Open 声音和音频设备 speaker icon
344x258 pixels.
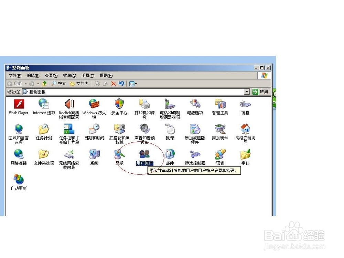pyautogui.click(x=144, y=129)
